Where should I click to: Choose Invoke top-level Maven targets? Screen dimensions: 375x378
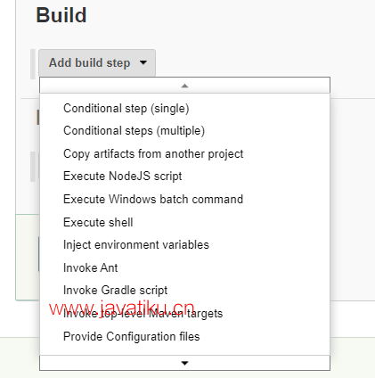pyautogui.click(x=143, y=314)
